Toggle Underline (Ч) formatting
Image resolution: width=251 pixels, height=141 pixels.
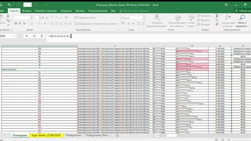[24, 23]
